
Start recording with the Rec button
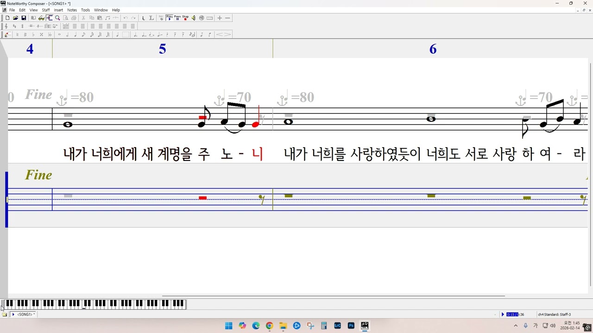click(161, 18)
